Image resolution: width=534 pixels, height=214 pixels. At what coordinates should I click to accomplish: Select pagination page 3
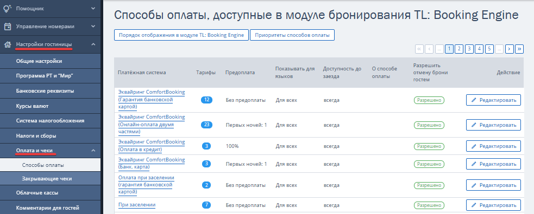point(469,49)
